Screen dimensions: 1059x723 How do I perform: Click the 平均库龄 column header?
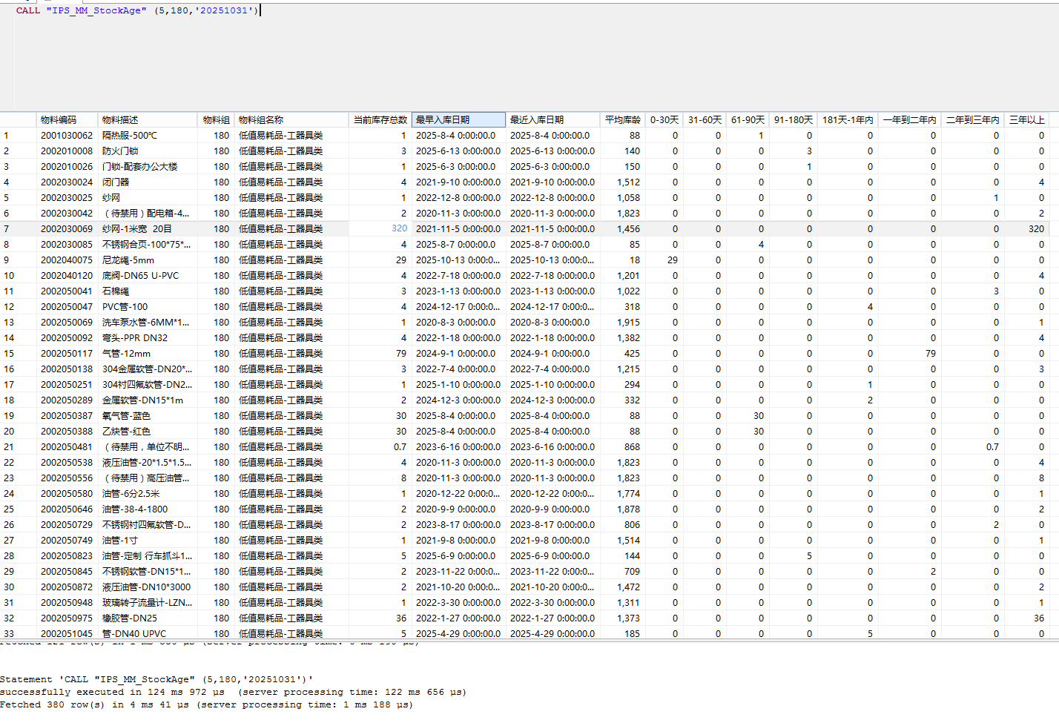tap(622, 119)
